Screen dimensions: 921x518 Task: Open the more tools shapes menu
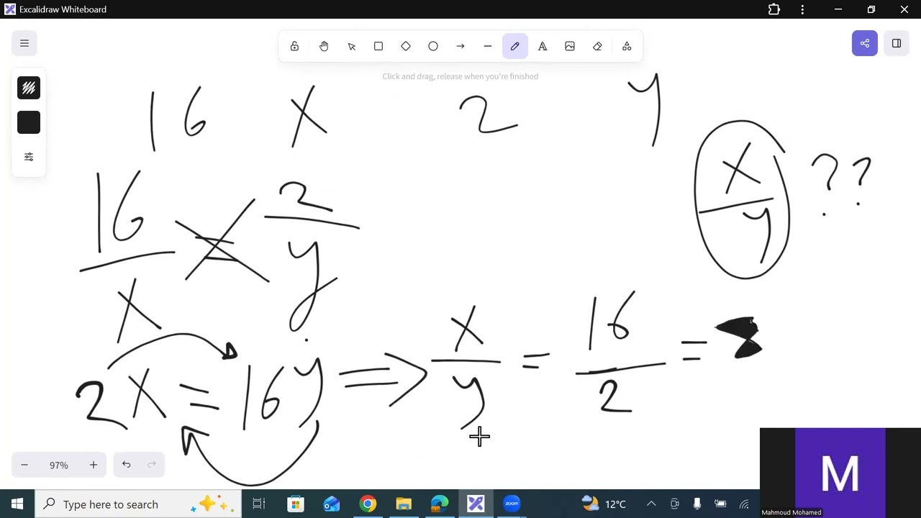[x=627, y=46]
